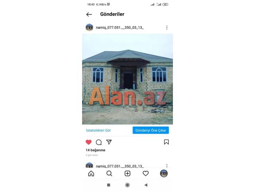Tap Gönderiyi Öne Çıkar button
Image resolution: width=255 pixels, height=191 pixels.
(151, 130)
